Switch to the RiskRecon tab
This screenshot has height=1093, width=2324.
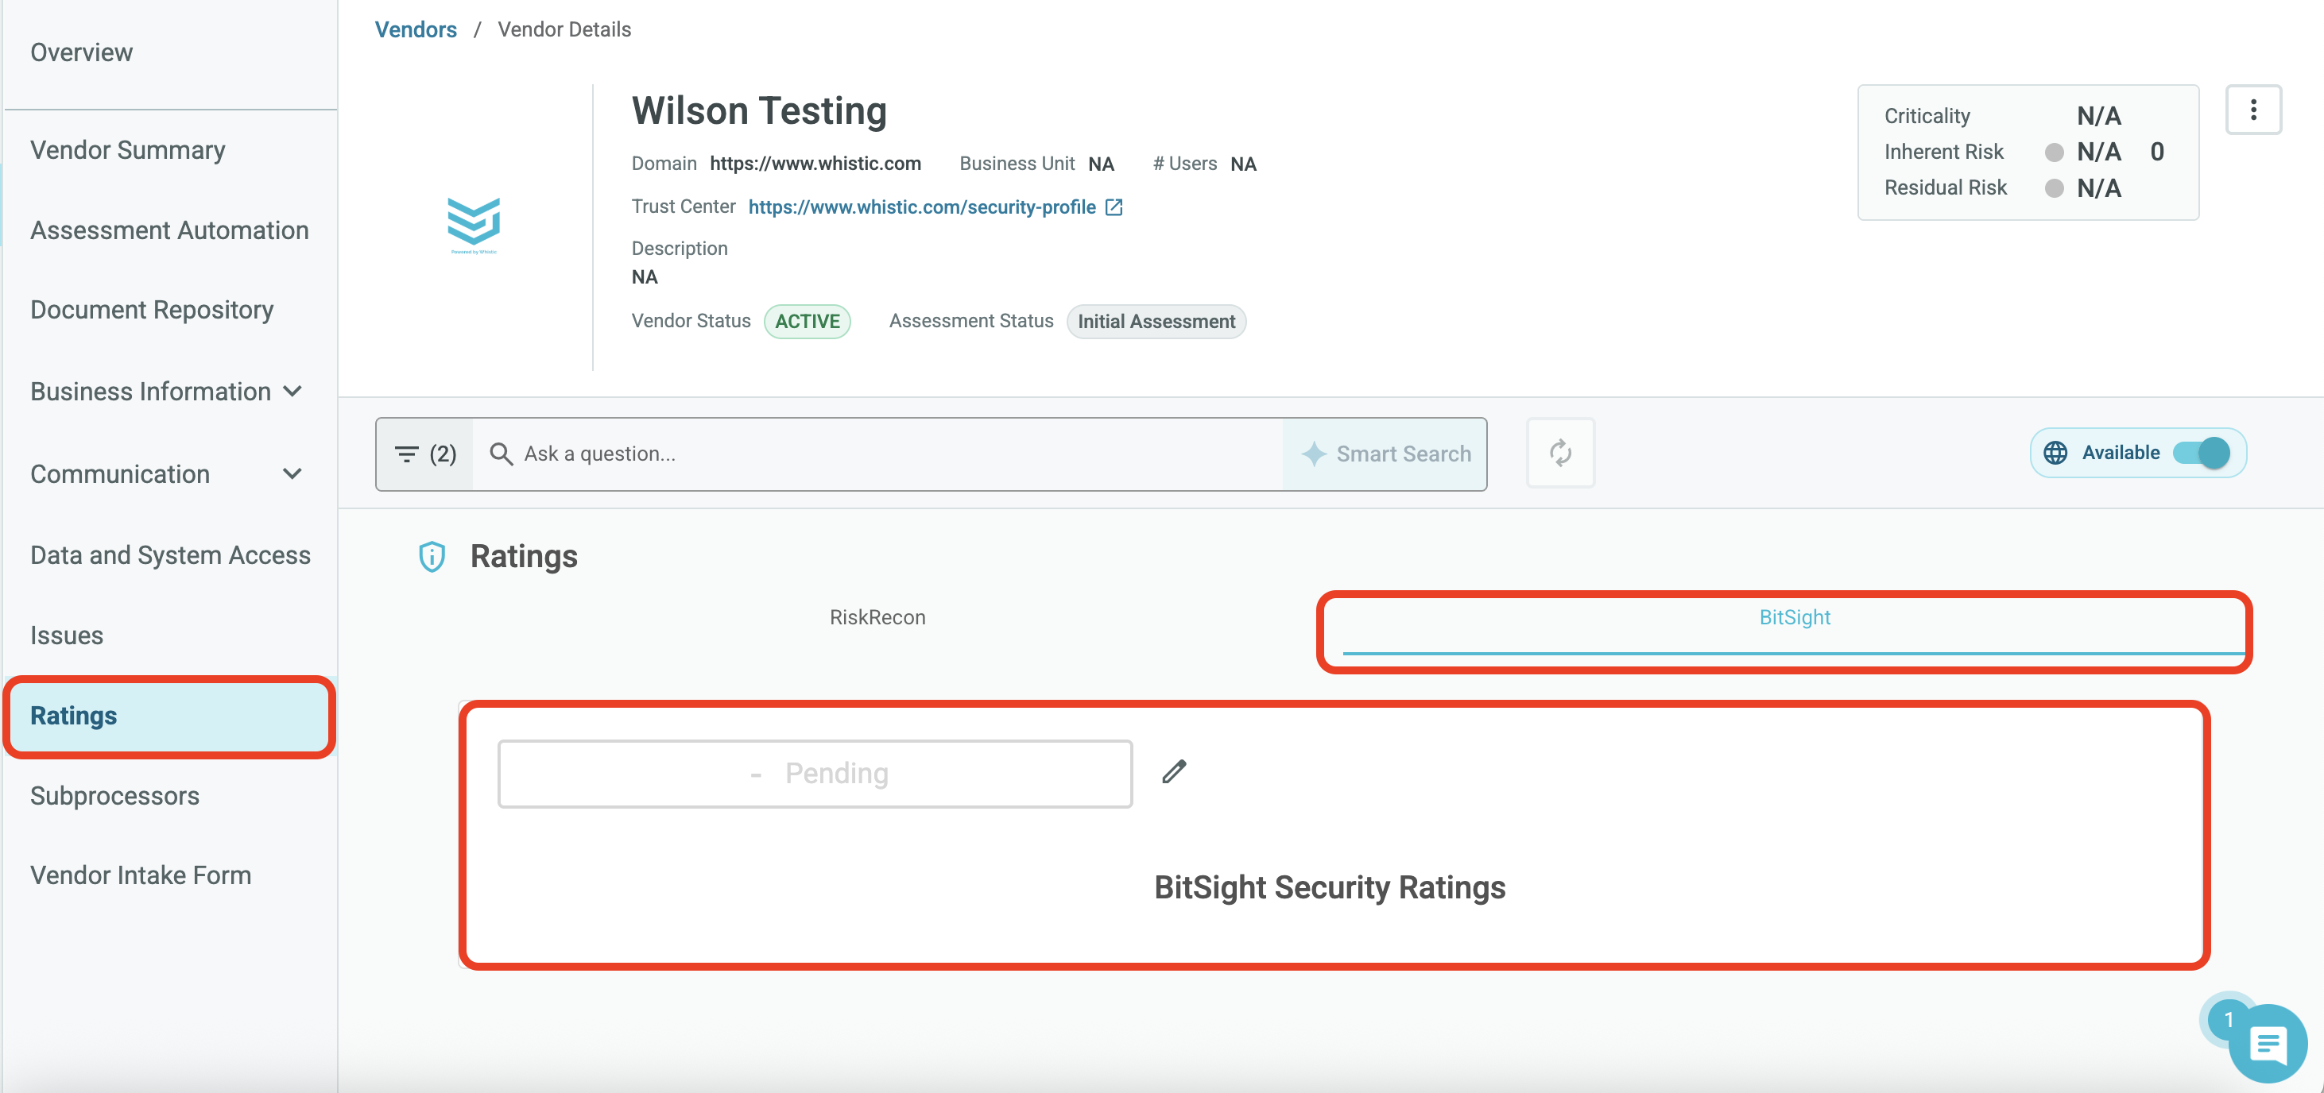click(877, 618)
